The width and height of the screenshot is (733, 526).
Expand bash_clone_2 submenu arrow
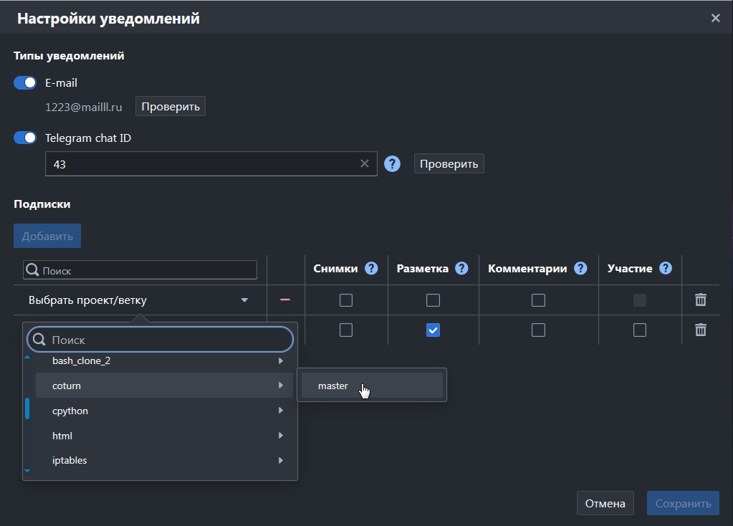pyautogui.click(x=280, y=361)
